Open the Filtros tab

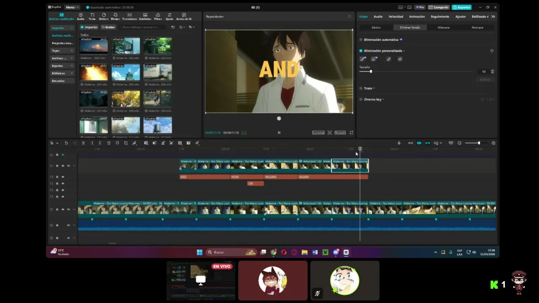click(158, 16)
